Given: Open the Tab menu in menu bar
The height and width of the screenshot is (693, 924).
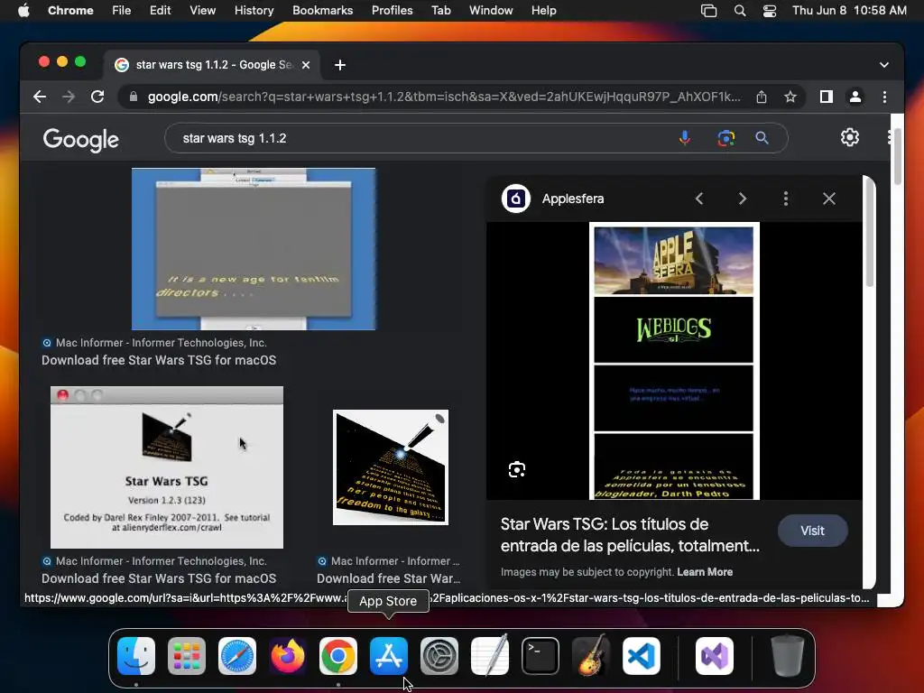Looking at the screenshot, I should pyautogui.click(x=440, y=11).
